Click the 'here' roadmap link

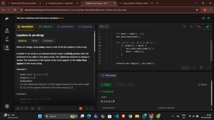click(61, 18)
